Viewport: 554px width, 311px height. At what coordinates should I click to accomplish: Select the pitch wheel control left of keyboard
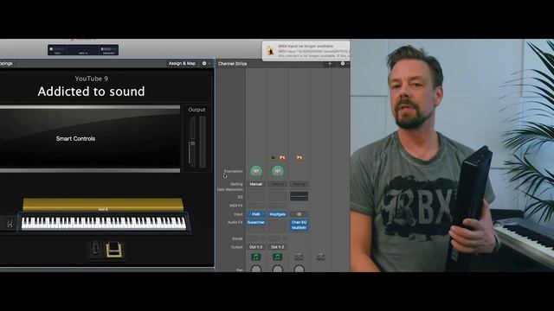click(x=10, y=223)
